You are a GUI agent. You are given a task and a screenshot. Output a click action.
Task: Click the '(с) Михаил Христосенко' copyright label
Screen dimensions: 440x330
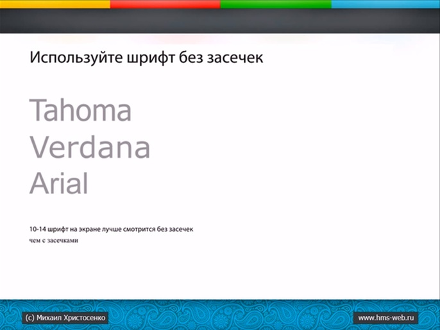[65, 318]
